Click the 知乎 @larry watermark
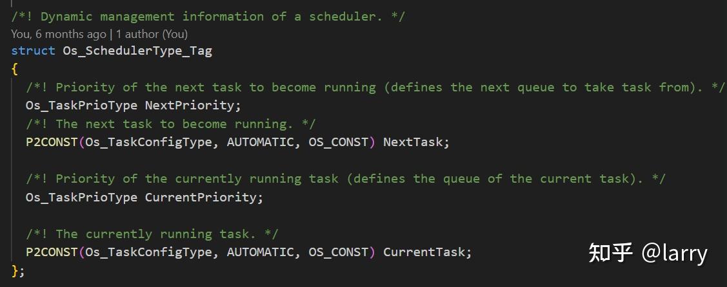The width and height of the screenshot is (727, 287). (647, 253)
